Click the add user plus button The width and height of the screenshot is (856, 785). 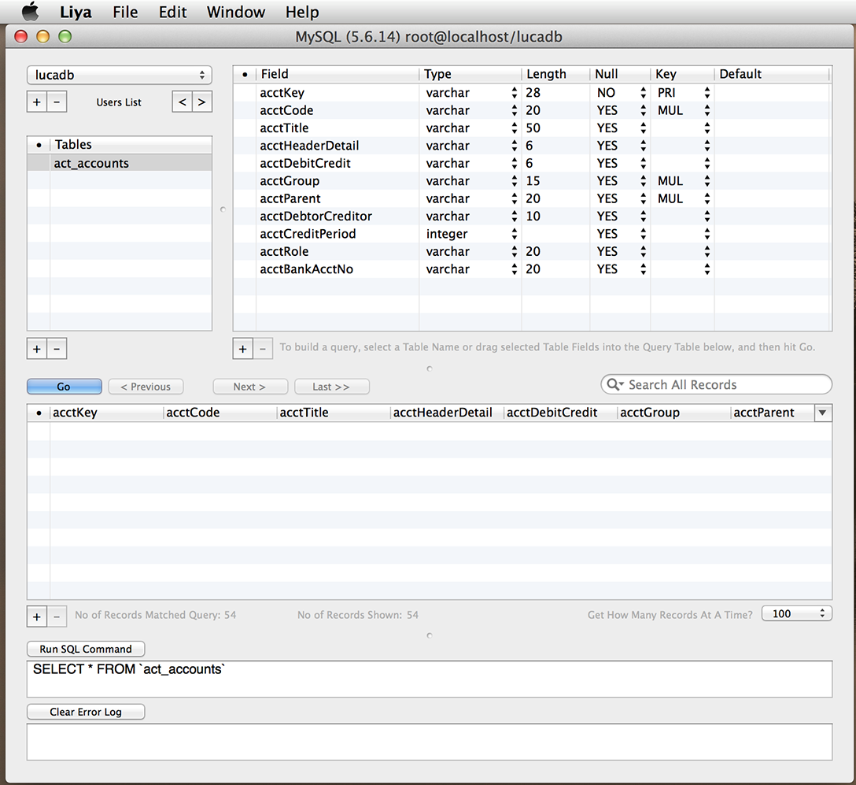(37, 102)
